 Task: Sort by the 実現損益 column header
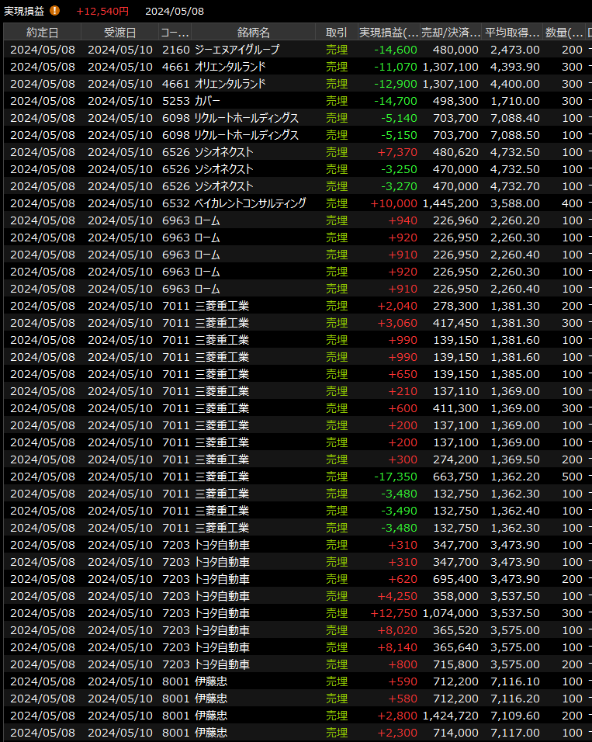click(x=388, y=32)
